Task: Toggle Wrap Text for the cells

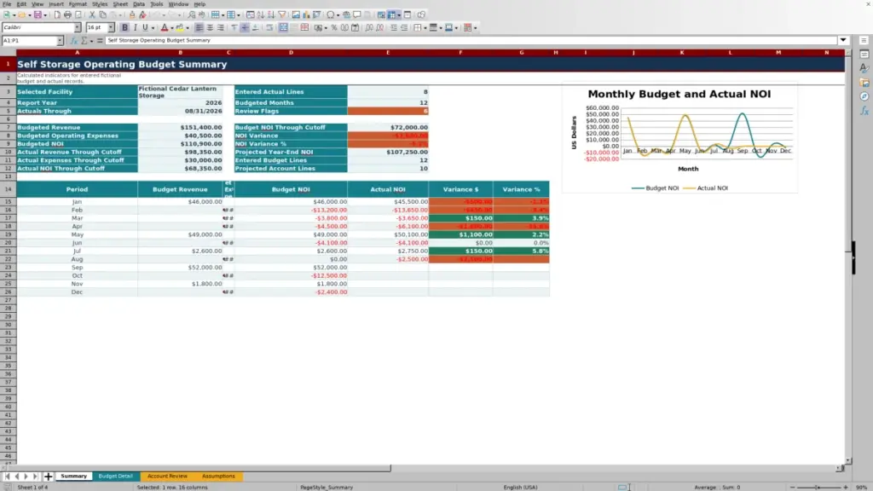Action: tap(269, 27)
